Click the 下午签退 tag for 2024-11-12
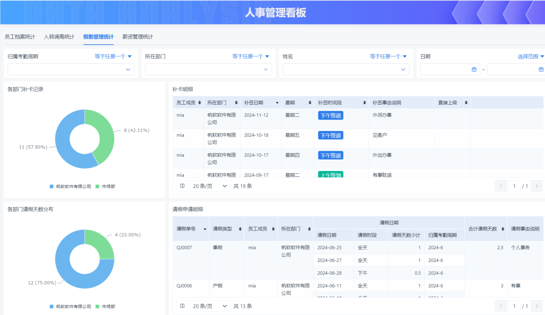The image size is (545, 315). pyautogui.click(x=331, y=116)
